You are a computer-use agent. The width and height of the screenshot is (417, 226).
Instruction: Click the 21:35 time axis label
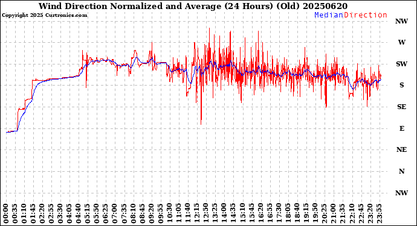(x=341, y=214)
